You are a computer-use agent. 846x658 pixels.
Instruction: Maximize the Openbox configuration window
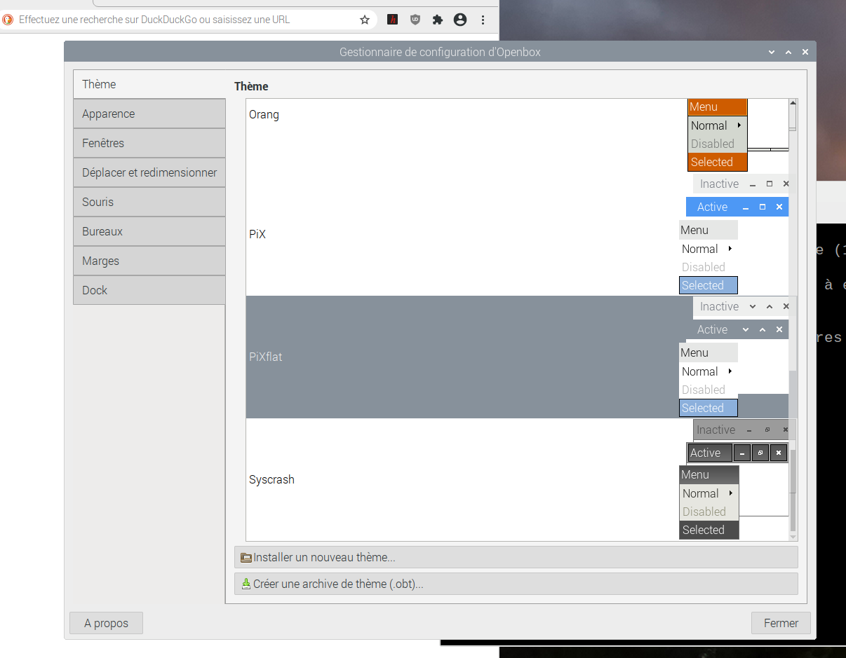(x=788, y=52)
